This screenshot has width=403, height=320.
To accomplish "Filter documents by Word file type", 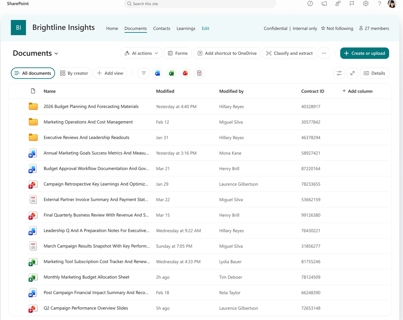I will pos(158,73).
